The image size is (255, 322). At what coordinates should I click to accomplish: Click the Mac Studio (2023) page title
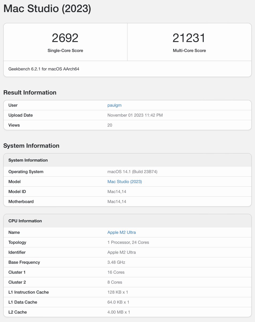[x=47, y=9]
